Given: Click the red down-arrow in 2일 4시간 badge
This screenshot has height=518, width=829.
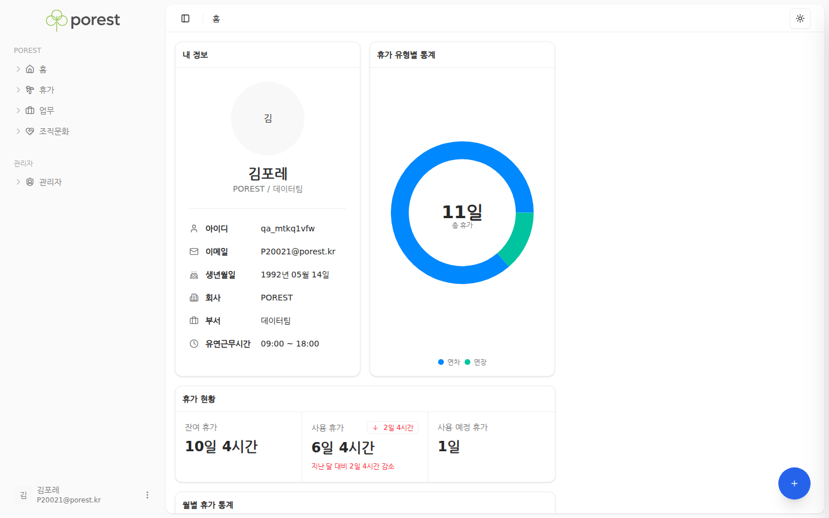Looking at the screenshot, I should (375, 428).
